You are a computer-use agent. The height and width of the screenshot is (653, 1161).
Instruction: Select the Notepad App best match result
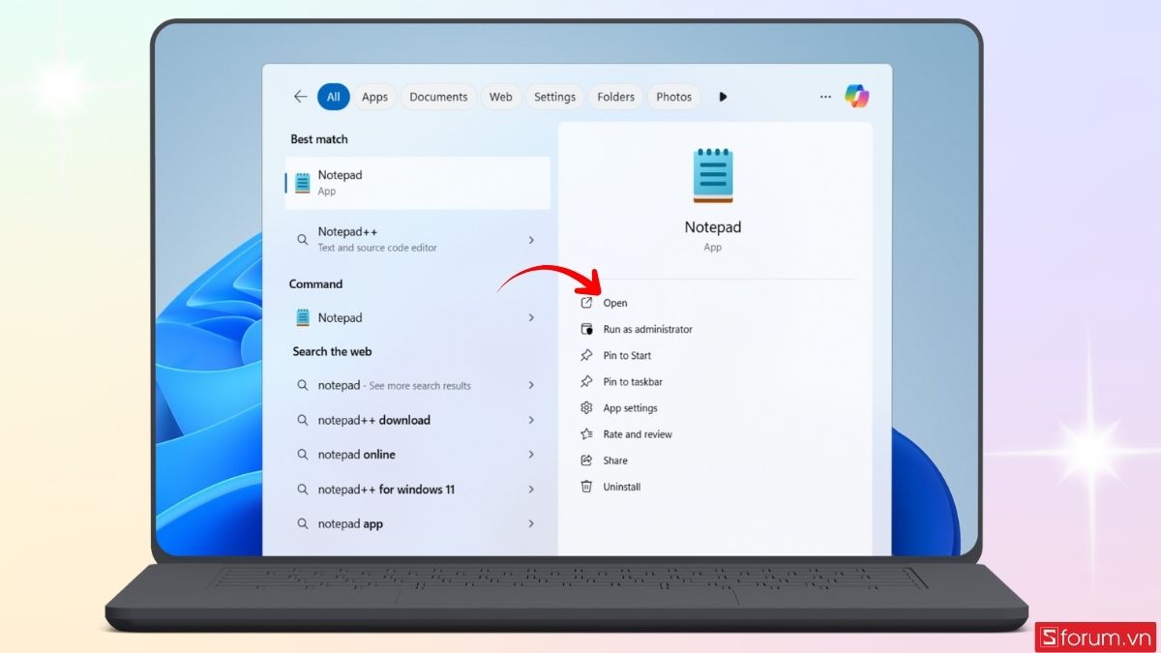click(418, 183)
